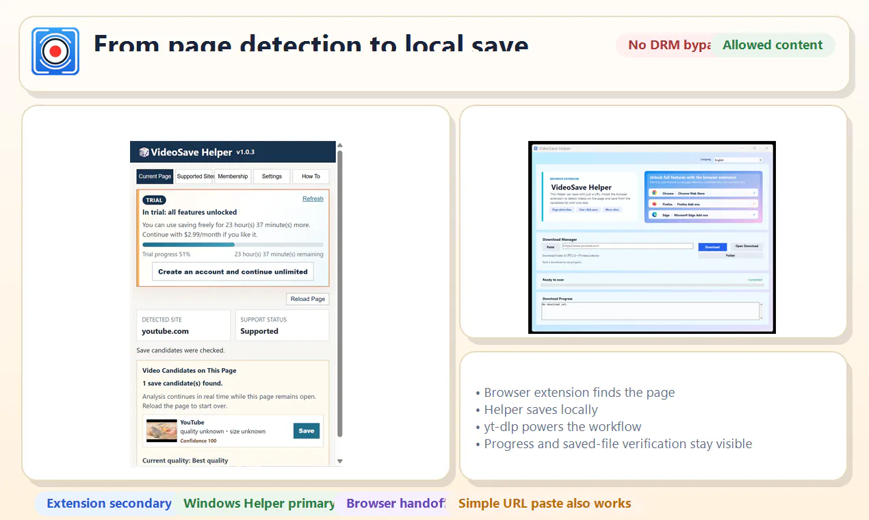Click the Page detection chip in Helper
Screen dimensions: 869x520
(562, 209)
